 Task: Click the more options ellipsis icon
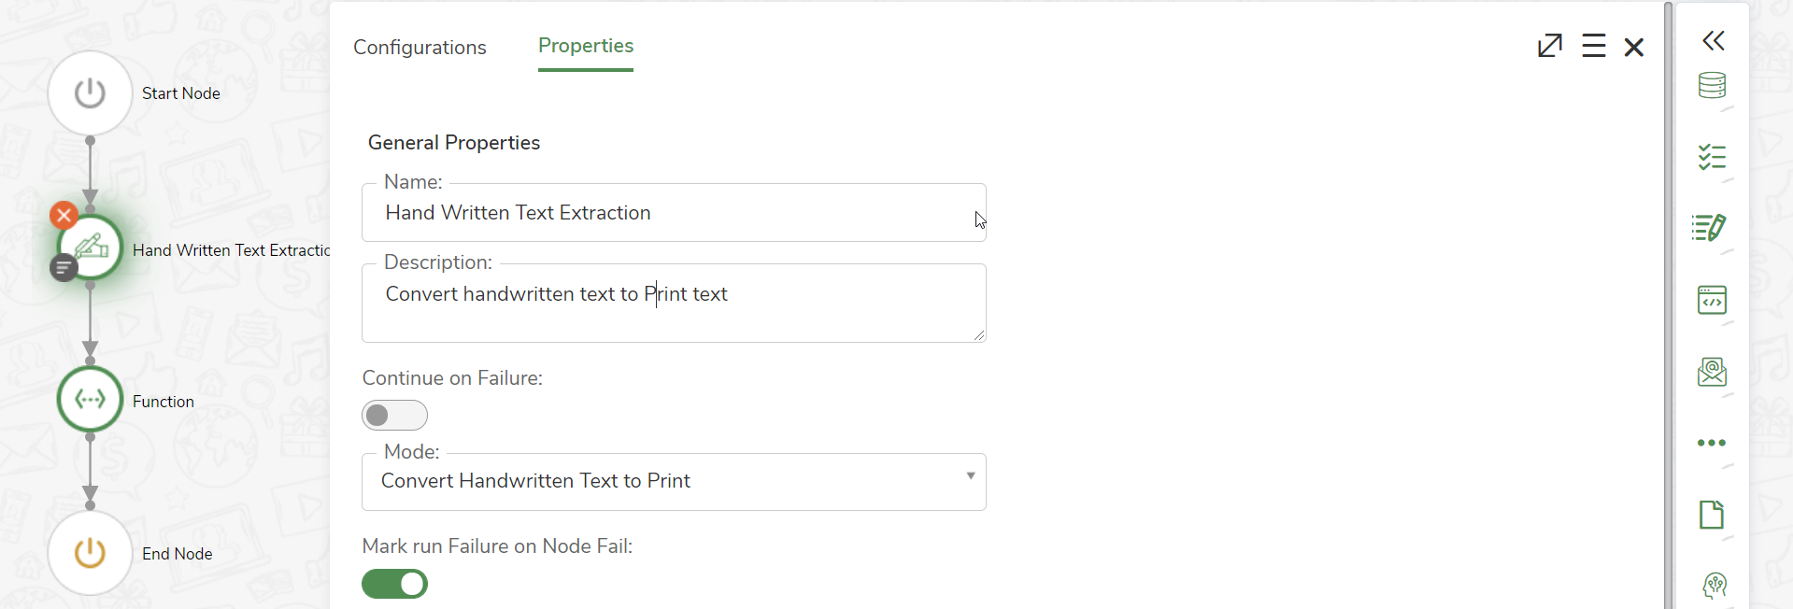(x=1711, y=443)
